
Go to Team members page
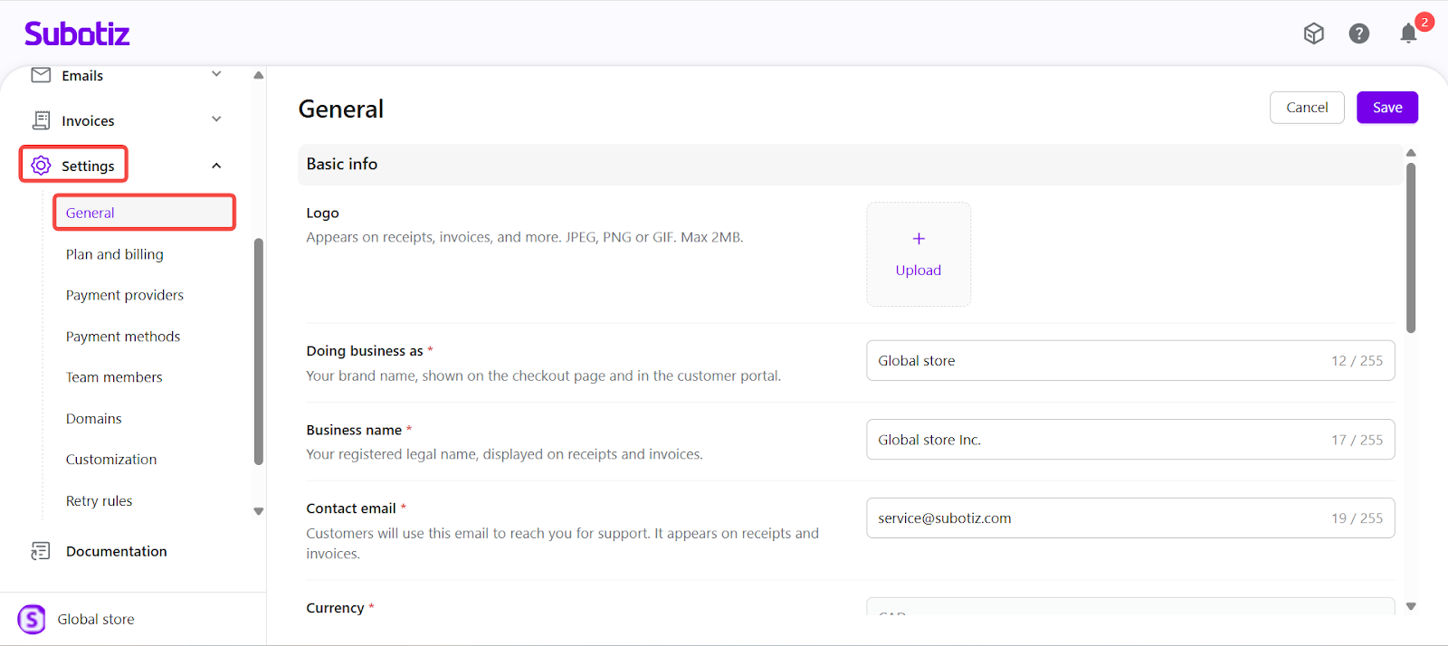pyautogui.click(x=114, y=377)
